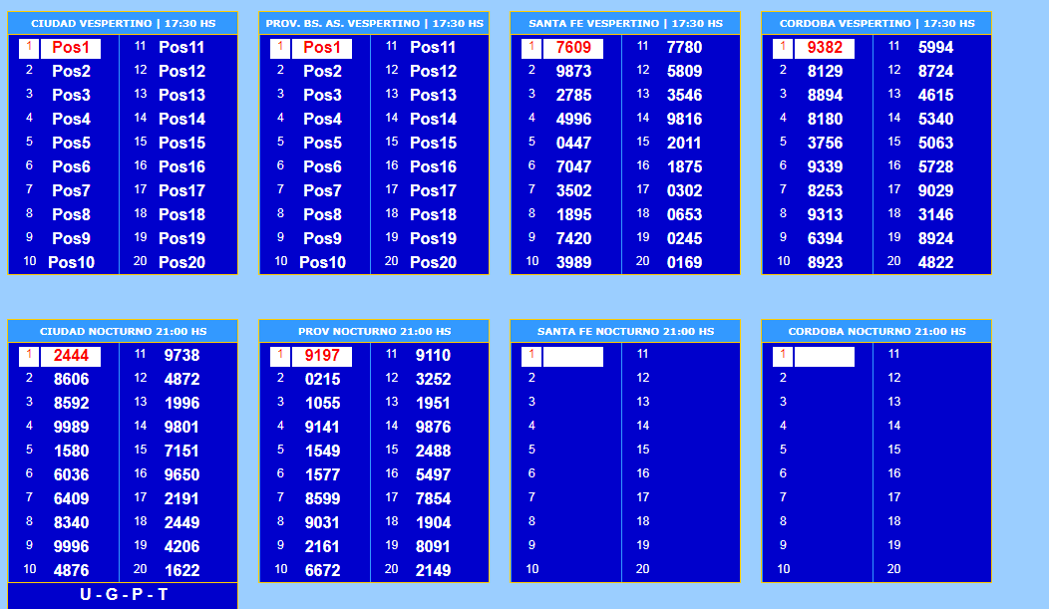Select the Prov. Bs. As. Vespertino header
1049x609 pixels.
(x=374, y=23)
